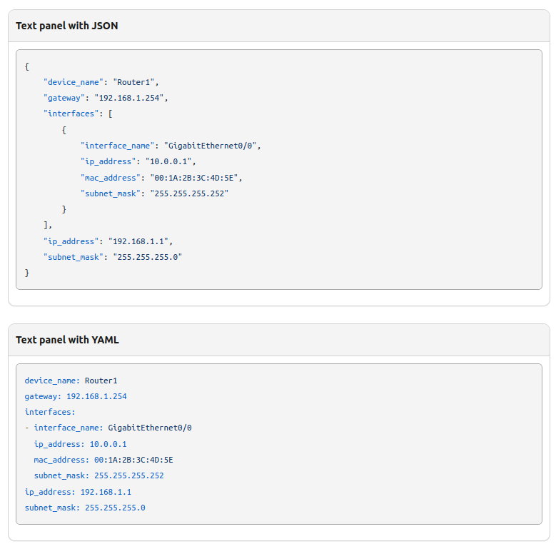The image size is (556, 549).
Task: Click the "Text panel with YAML" panel title
Action: pos(67,340)
